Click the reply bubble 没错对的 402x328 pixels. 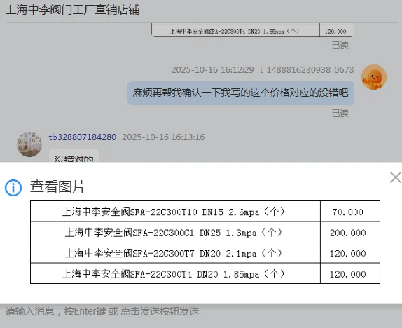coord(74,156)
